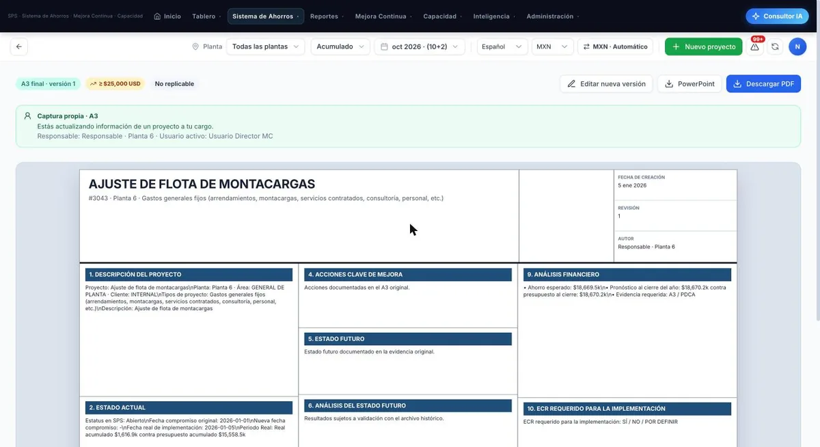Click the location pin icon beside Planta
This screenshot has width=820, height=447.
(195, 46)
